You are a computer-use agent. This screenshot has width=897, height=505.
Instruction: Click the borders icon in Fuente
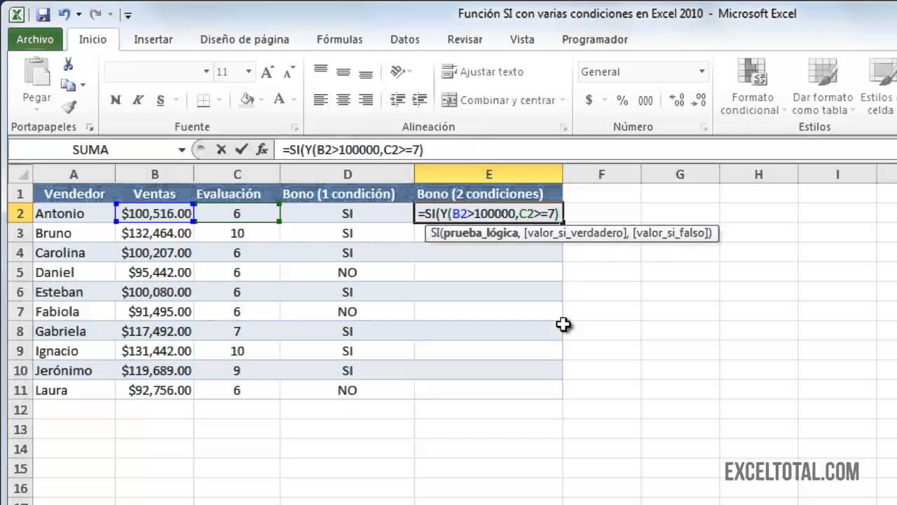(x=203, y=100)
